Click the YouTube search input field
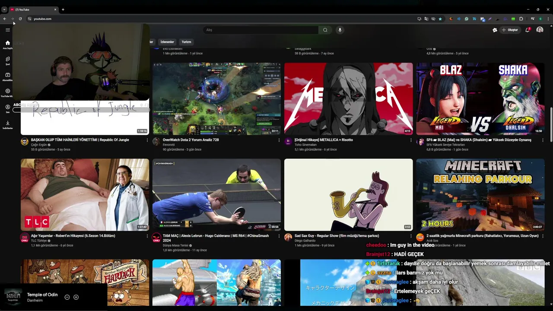The height and width of the screenshot is (311, 553). pyautogui.click(x=261, y=30)
